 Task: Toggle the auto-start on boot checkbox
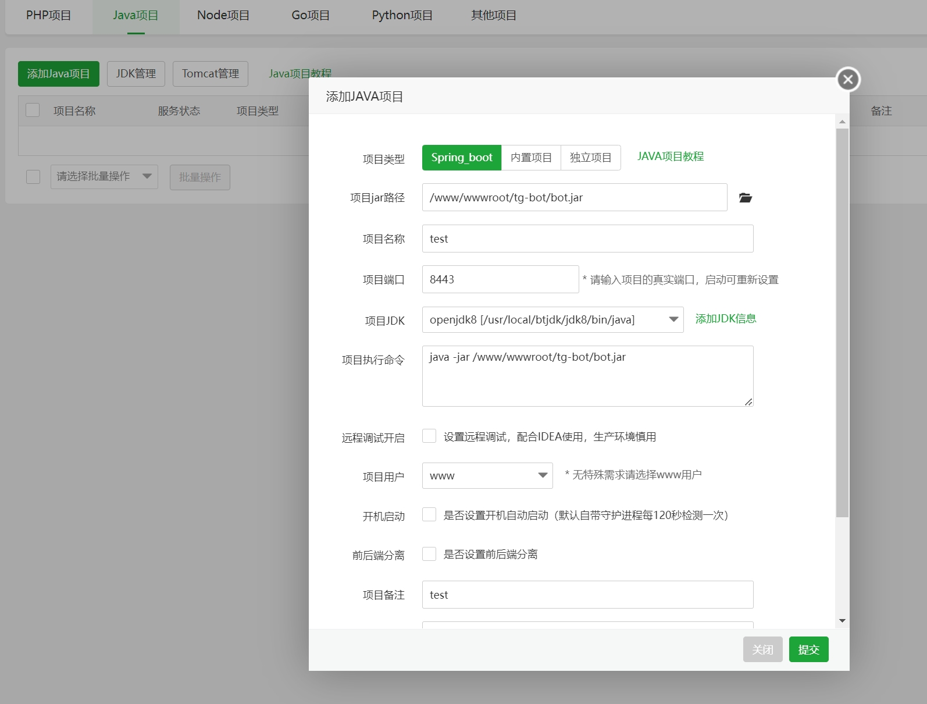click(429, 515)
